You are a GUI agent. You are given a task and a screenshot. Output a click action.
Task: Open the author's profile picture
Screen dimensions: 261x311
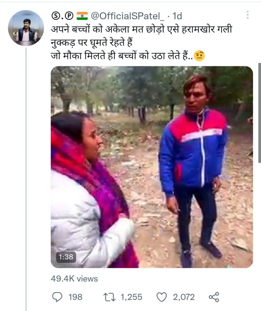[26, 28]
